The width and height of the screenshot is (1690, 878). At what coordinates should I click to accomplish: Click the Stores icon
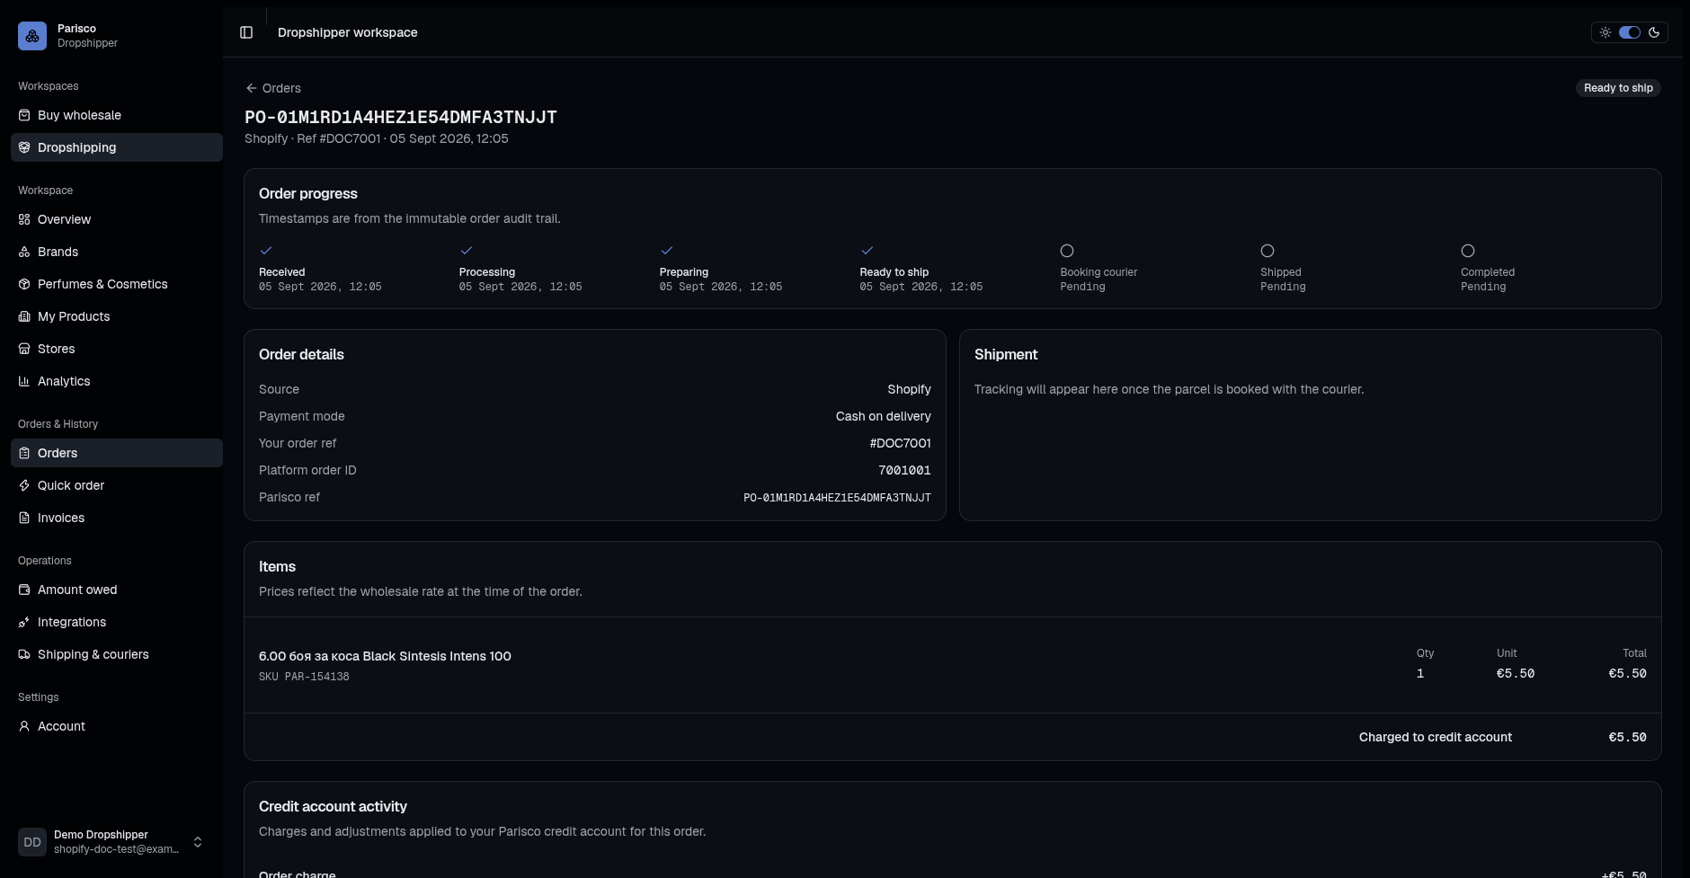pos(24,349)
